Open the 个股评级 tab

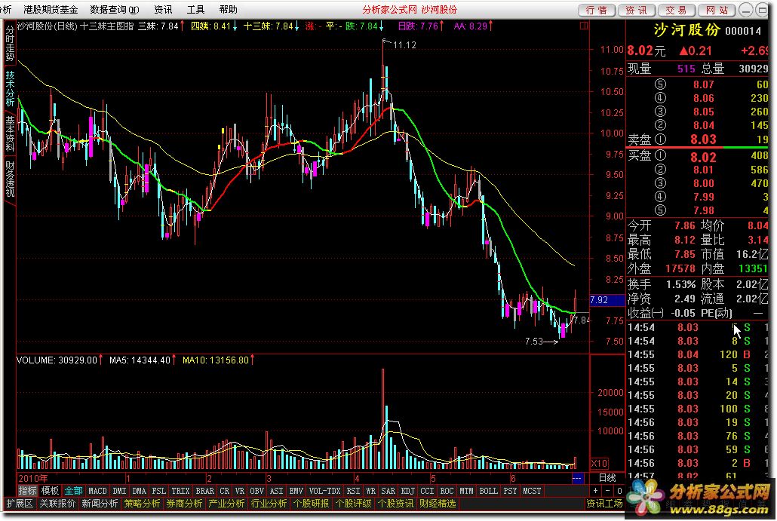point(353,504)
